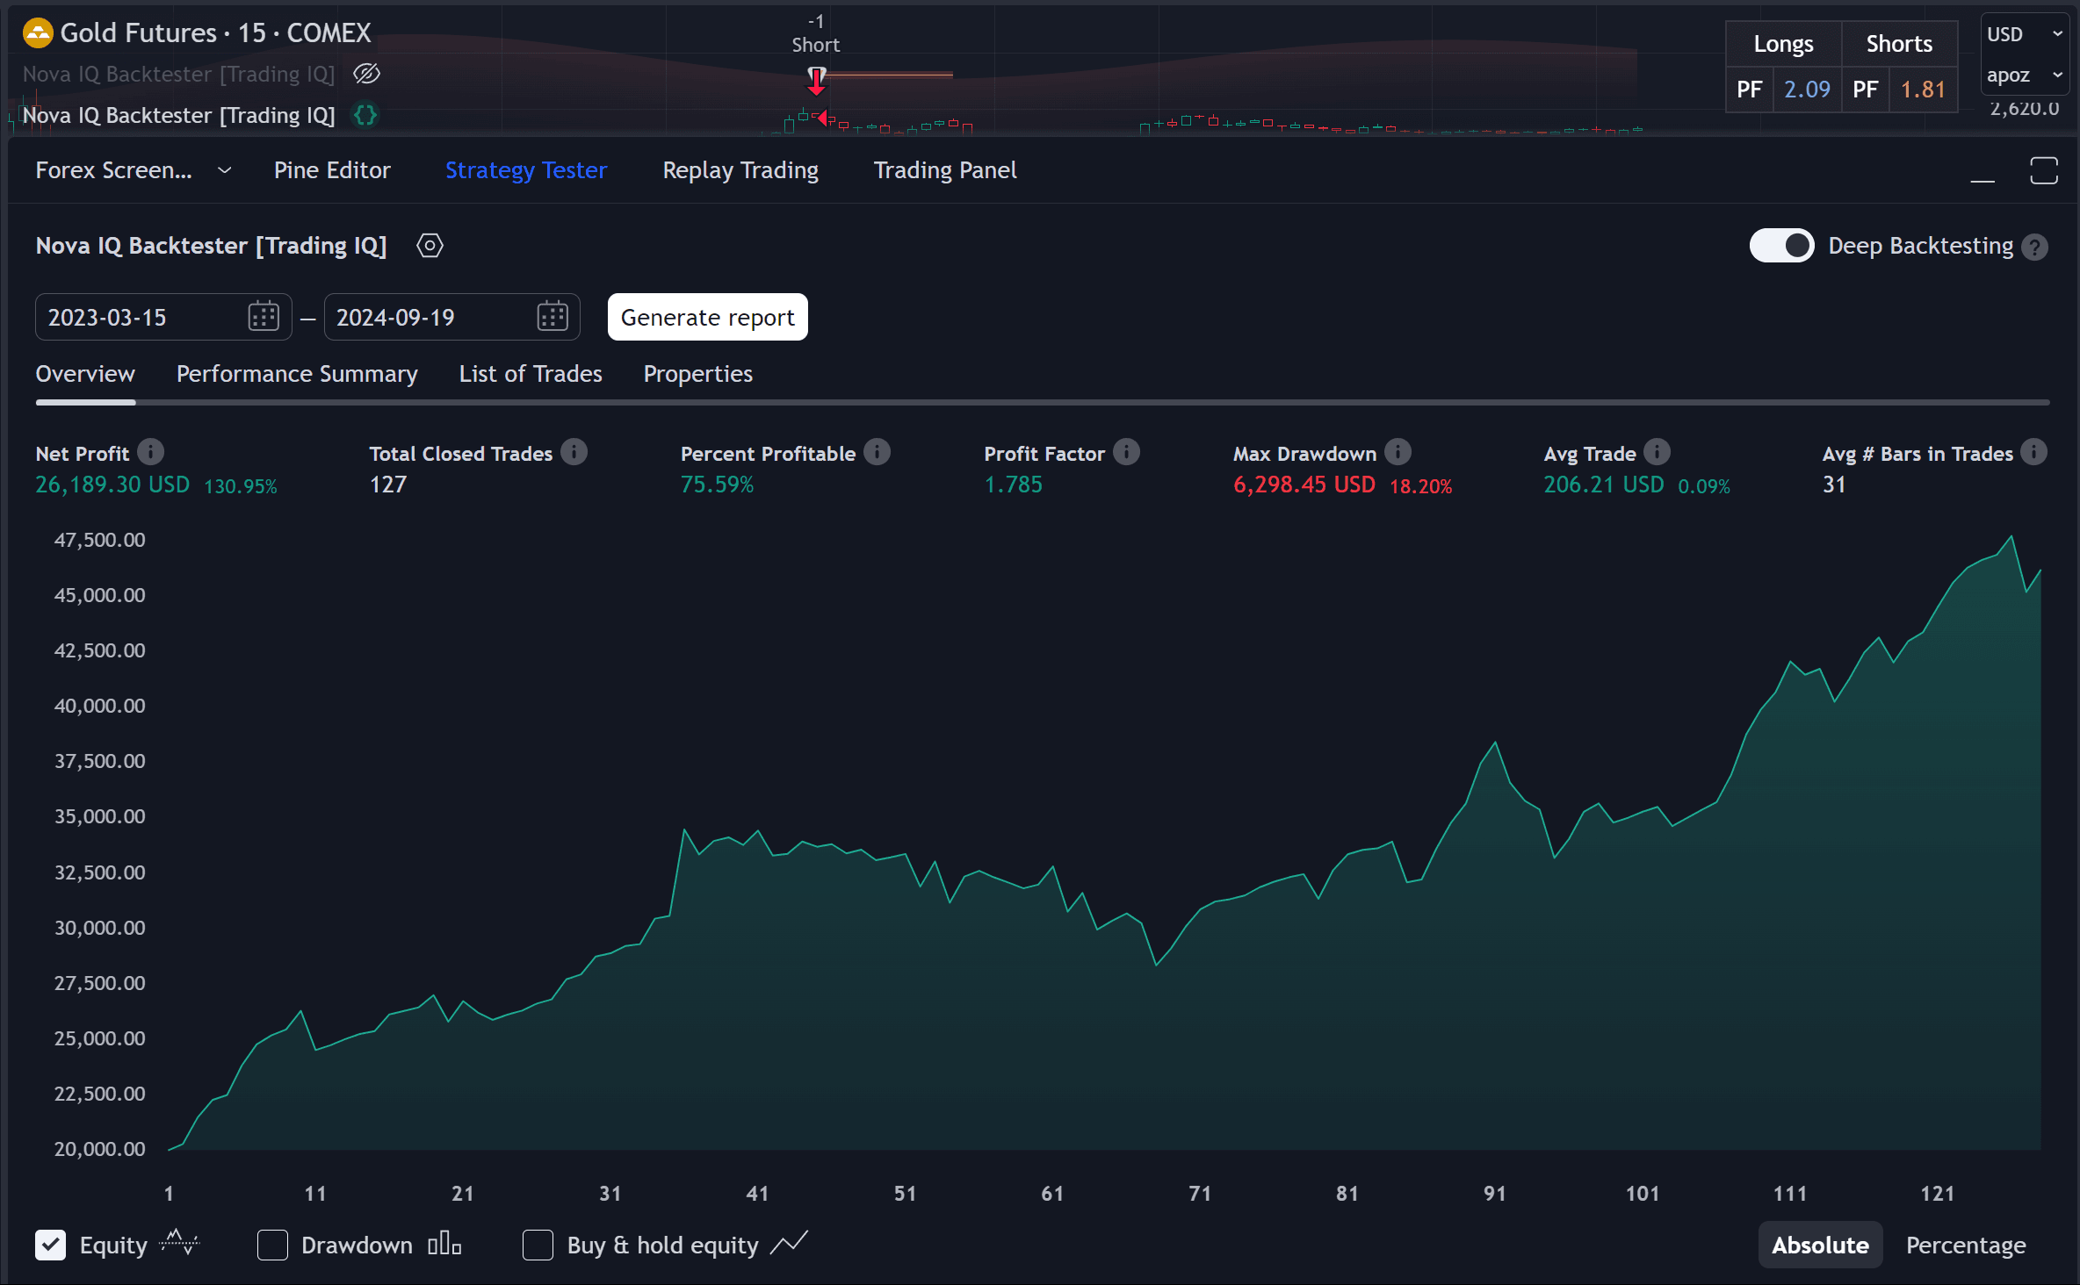
Task: Click the 47,500.00 equity axis label
Action: tap(99, 540)
